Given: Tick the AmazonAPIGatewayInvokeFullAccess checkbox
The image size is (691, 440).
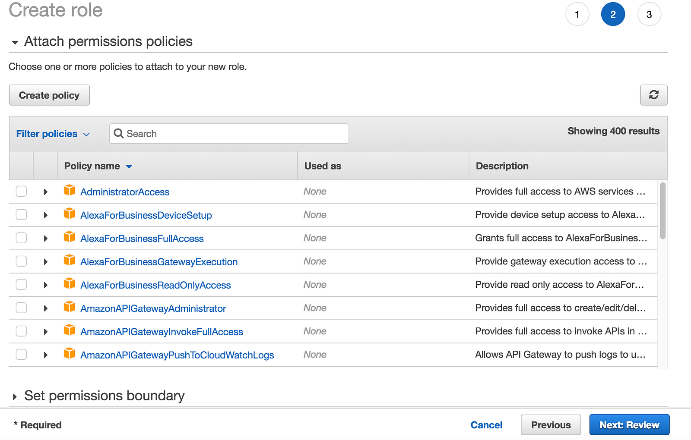Looking at the screenshot, I should (x=21, y=331).
